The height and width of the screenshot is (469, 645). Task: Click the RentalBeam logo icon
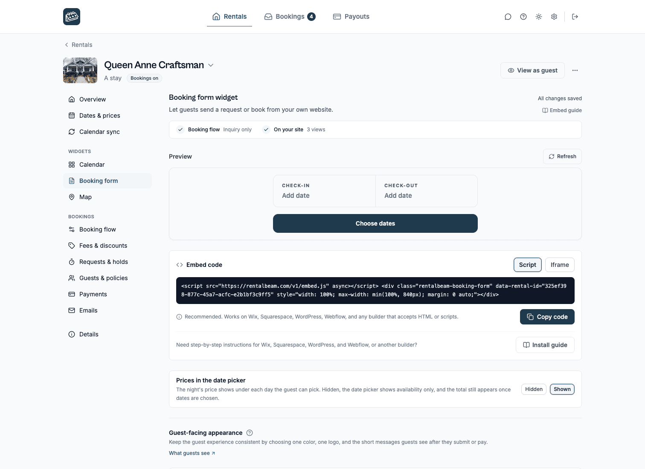pyautogui.click(x=72, y=17)
